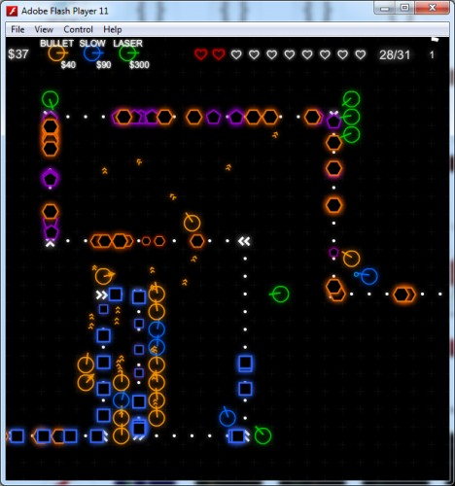Click the number 1 counter at top right
Image resolution: width=455 pixels, height=486 pixels.
coord(432,54)
